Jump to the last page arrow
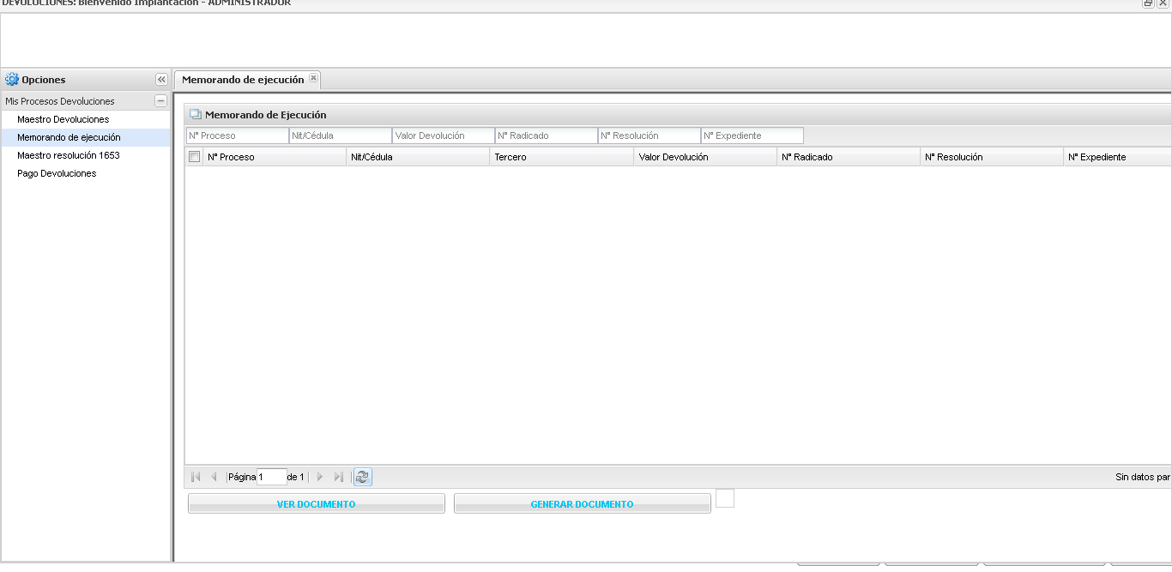 click(339, 477)
